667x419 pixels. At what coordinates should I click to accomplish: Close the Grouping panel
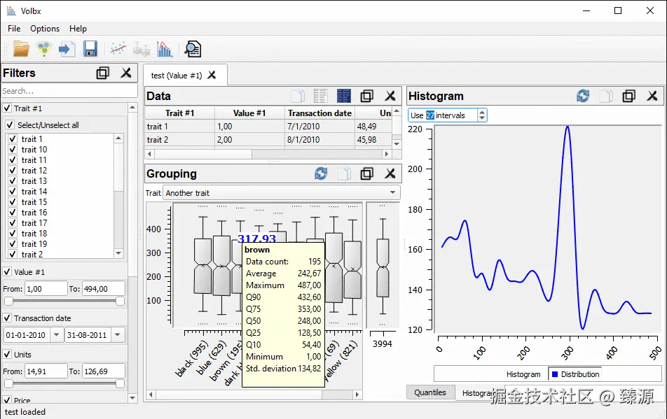[390, 173]
